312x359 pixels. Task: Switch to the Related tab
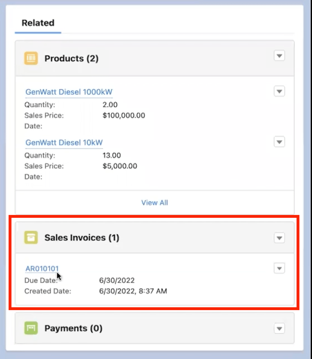coord(38,23)
